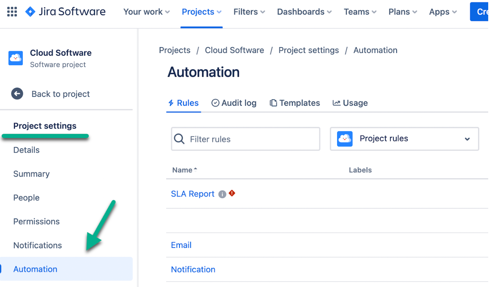Switch to the Audit log tab
The height and width of the screenshot is (287, 495).
click(x=234, y=103)
